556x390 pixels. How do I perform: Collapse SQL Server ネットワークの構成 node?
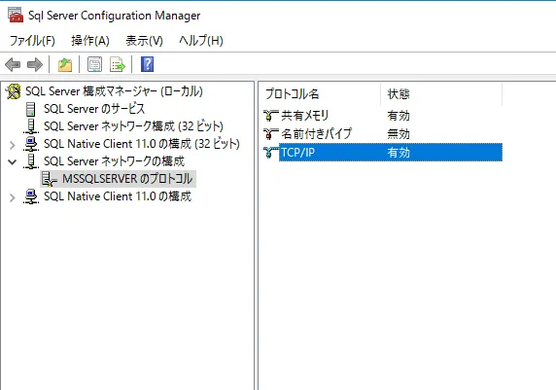13,162
